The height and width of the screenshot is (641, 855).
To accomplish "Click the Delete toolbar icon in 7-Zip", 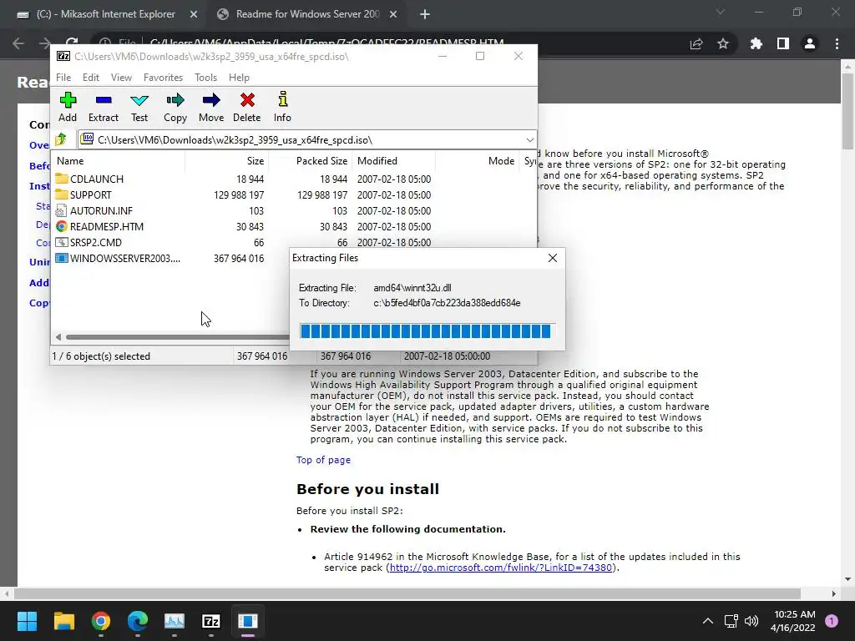I will point(246,107).
